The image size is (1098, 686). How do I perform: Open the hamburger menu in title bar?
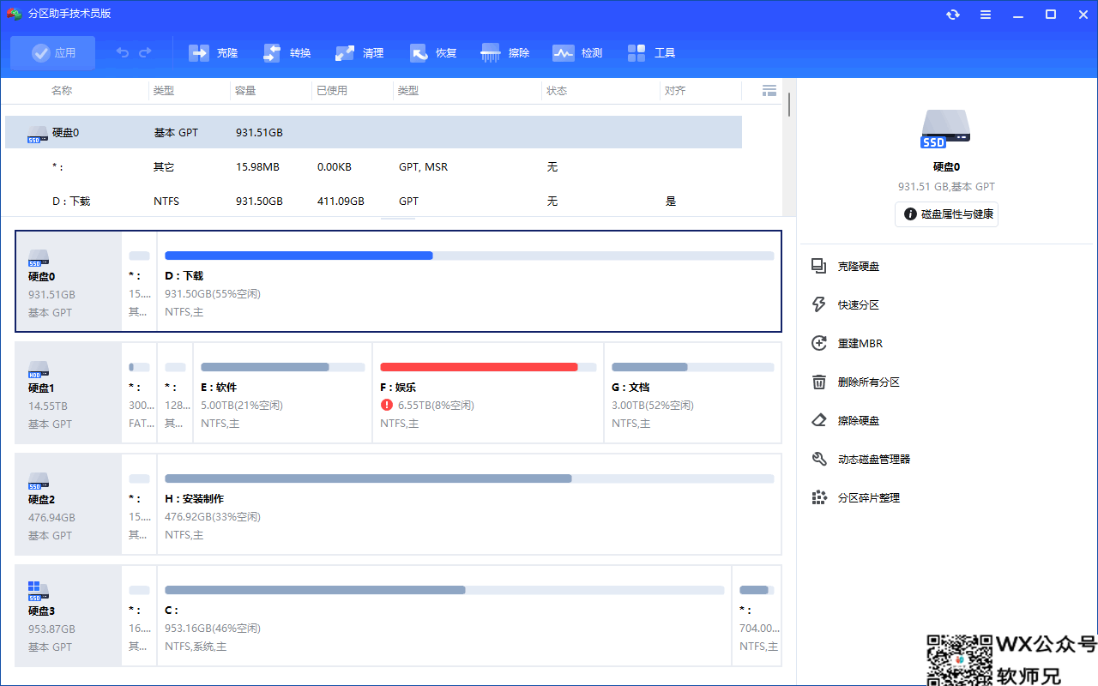tap(986, 15)
